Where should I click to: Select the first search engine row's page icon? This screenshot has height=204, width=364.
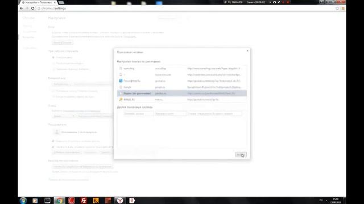[121, 69]
